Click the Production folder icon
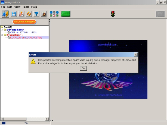The width and height of the screenshot is (167, 125). [x=5, y=35]
